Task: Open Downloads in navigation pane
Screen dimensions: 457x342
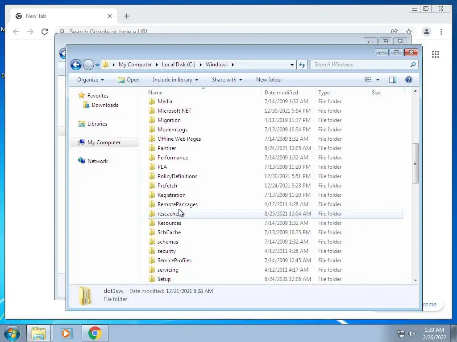Action: click(105, 105)
